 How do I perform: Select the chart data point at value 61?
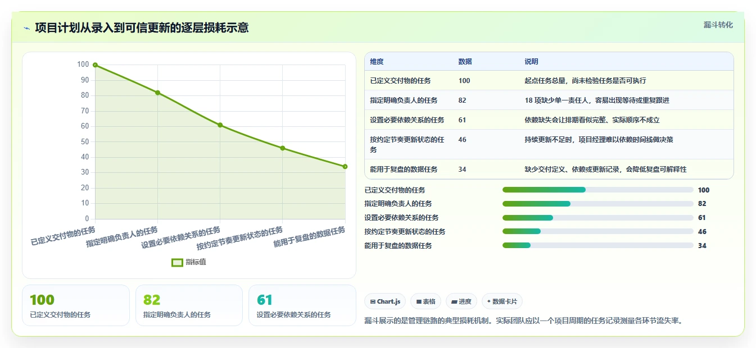tap(220, 125)
